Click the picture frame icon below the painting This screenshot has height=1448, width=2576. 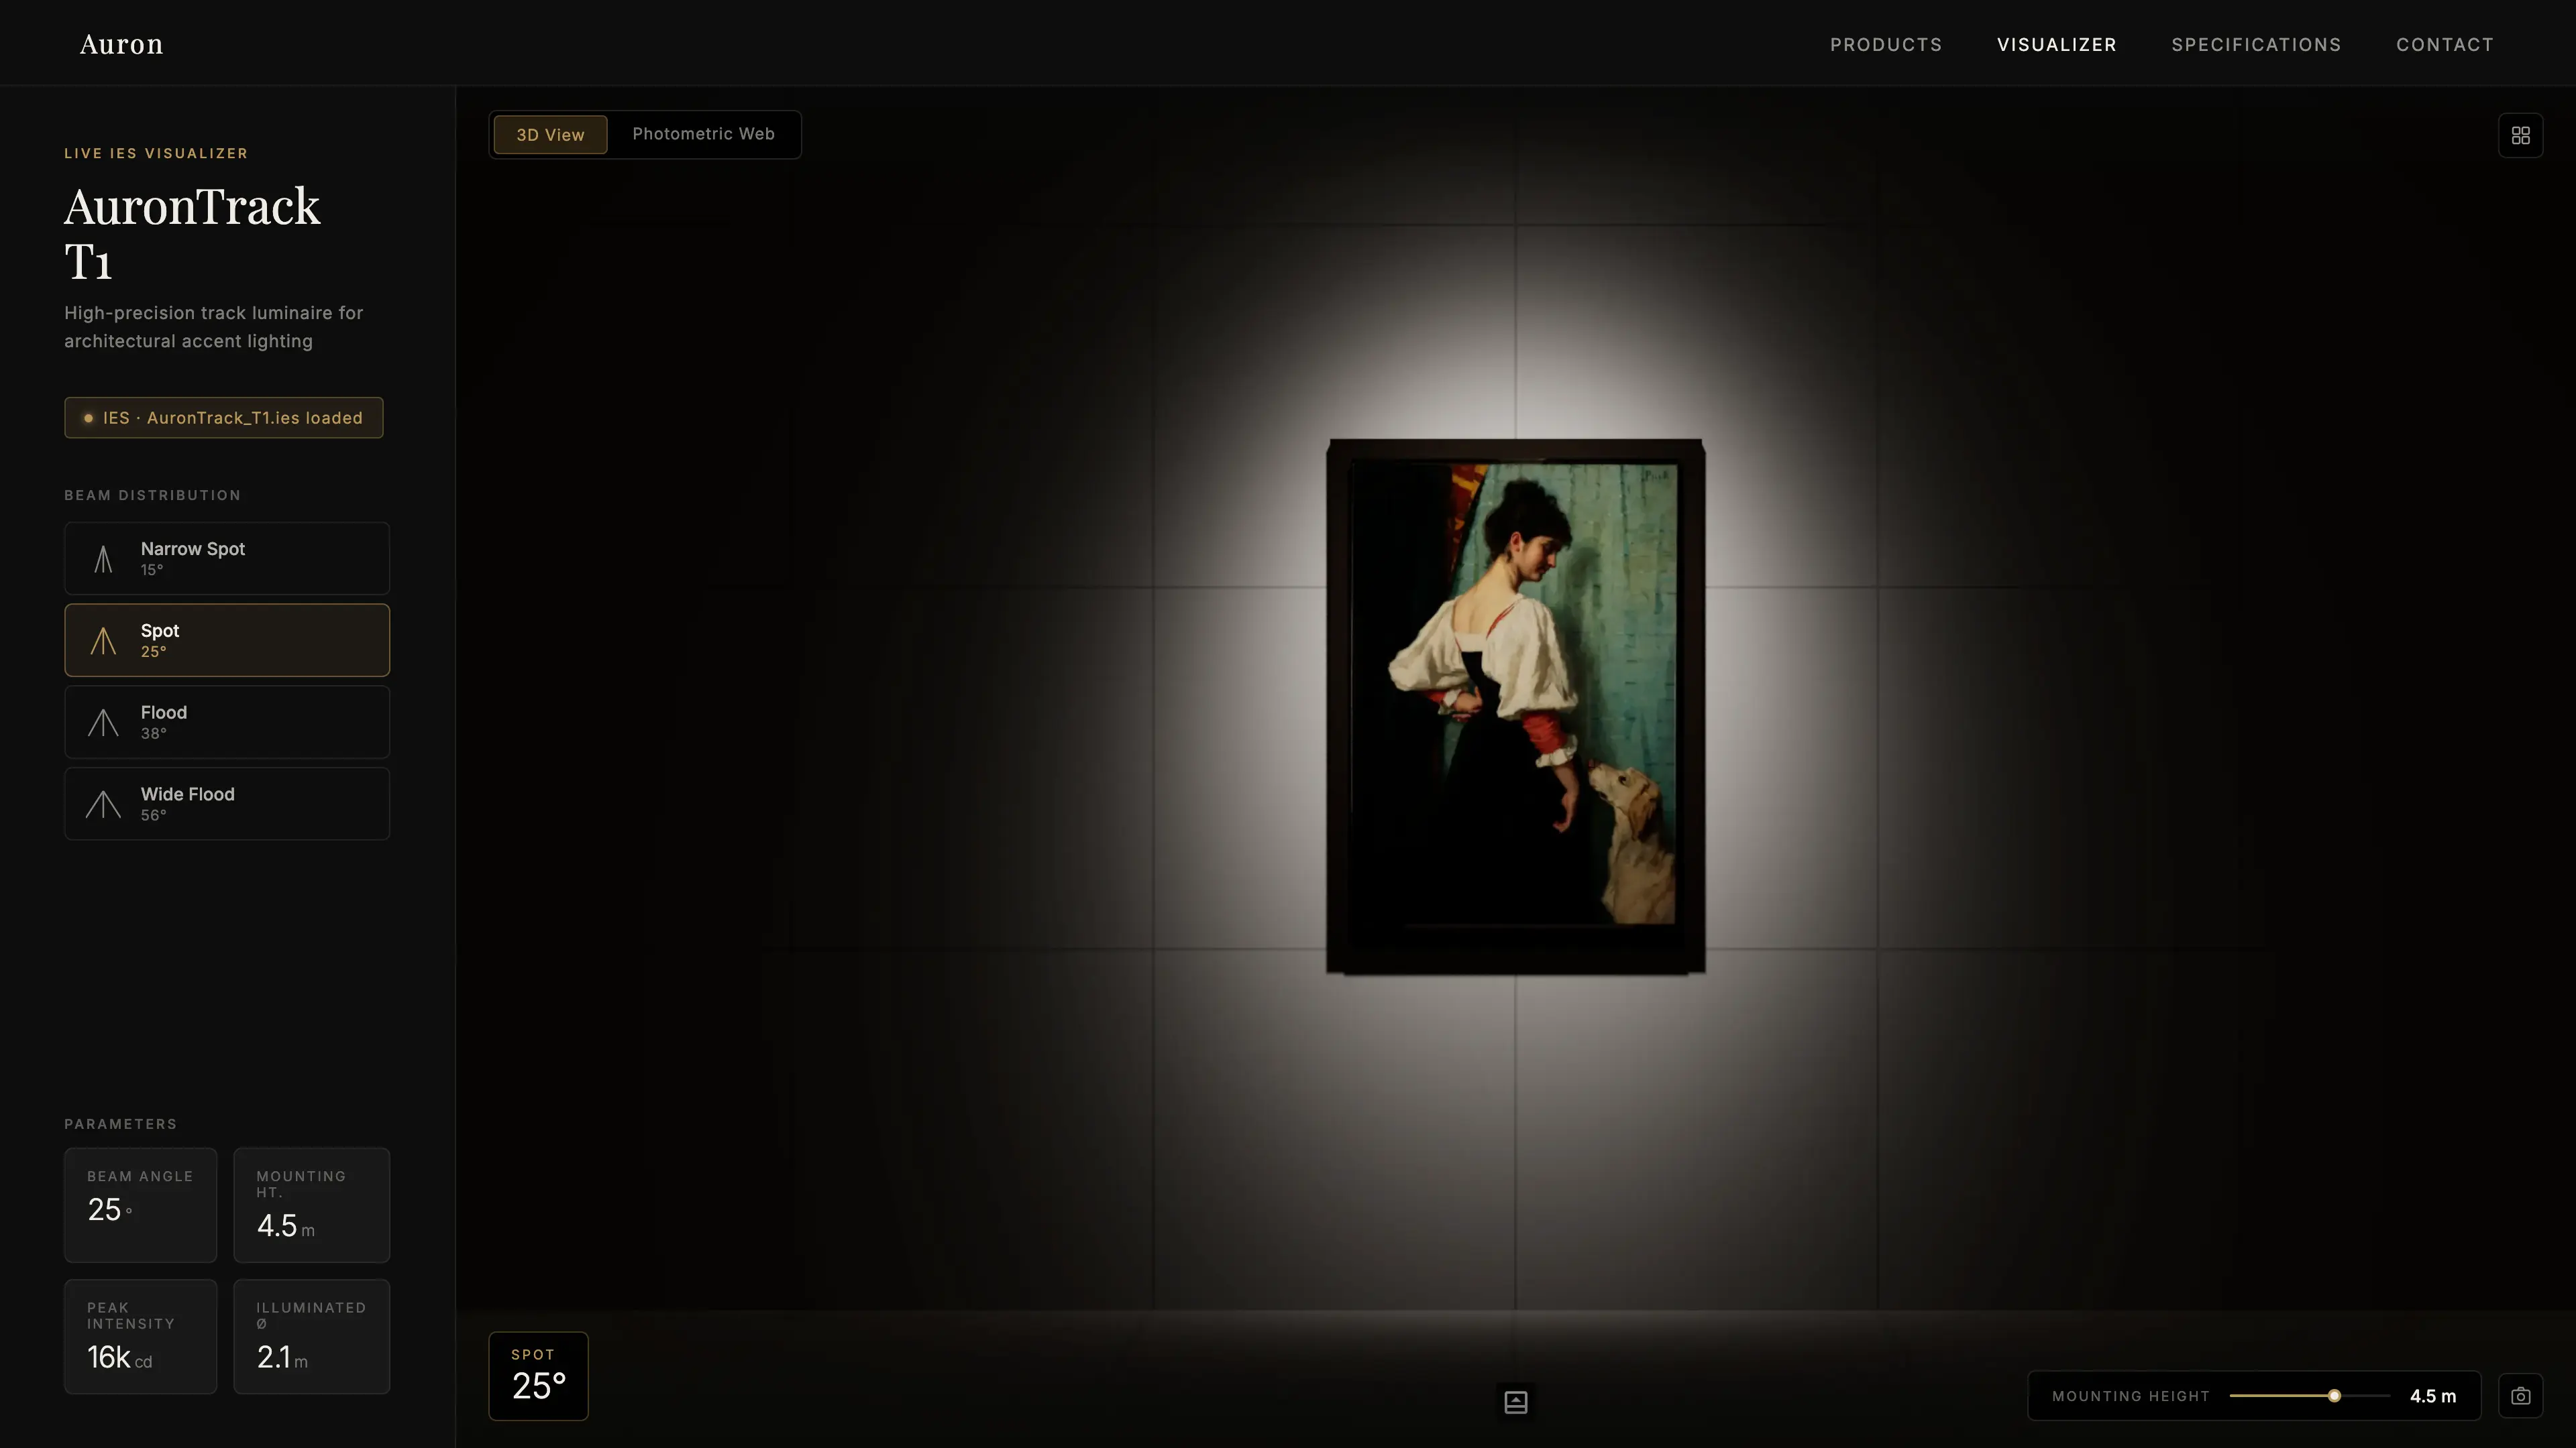(1515, 1402)
